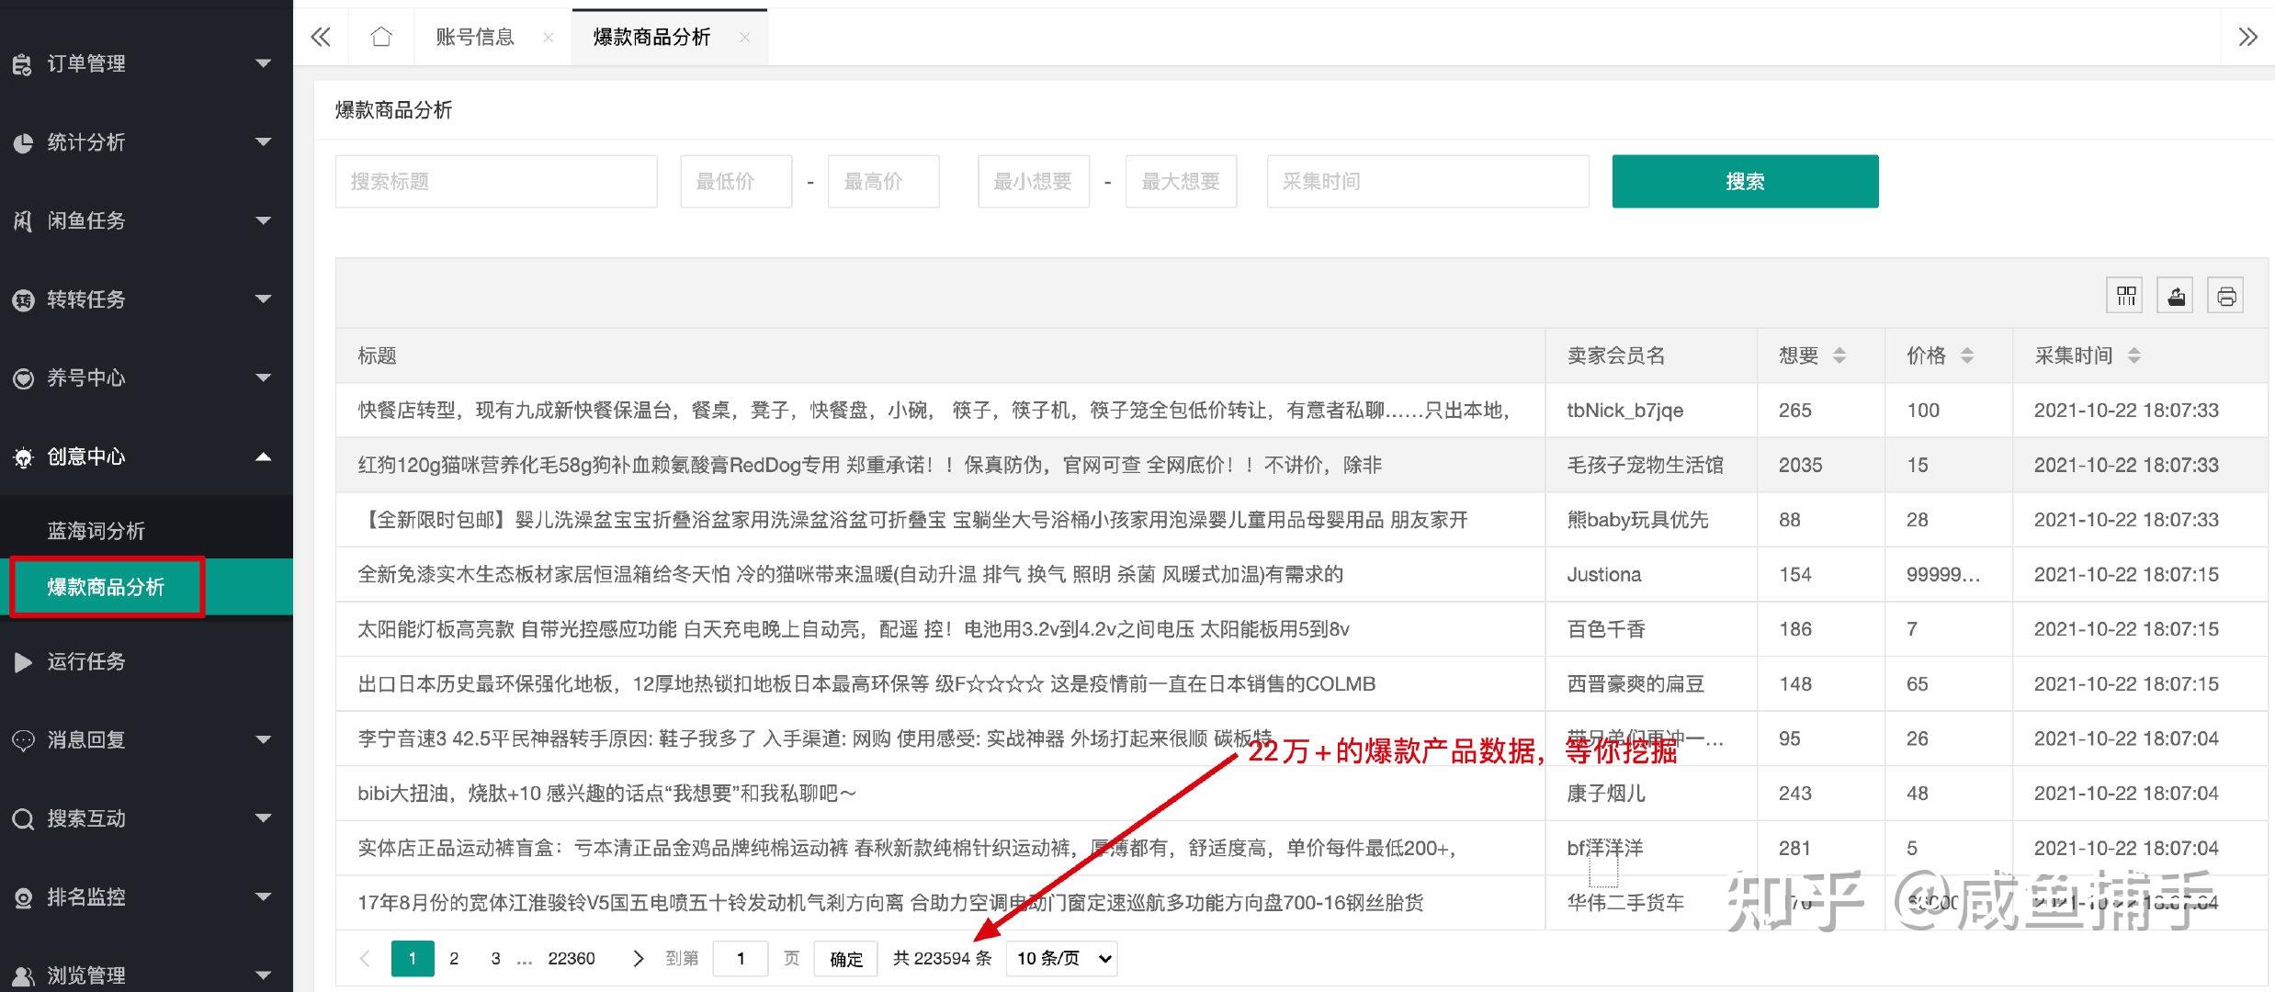Select the 闲鱼任务 sidebar icon
The image size is (2275, 992).
pos(23,220)
